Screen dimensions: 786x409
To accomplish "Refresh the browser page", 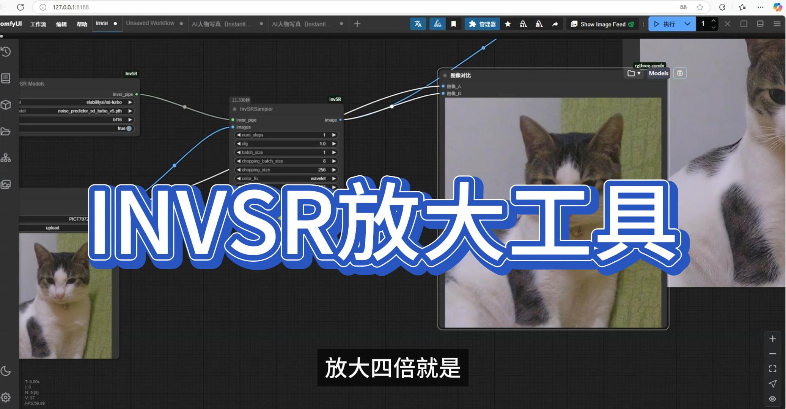I will [21, 7].
